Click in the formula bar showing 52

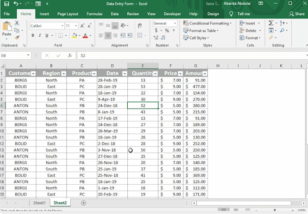(x=192, y=56)
